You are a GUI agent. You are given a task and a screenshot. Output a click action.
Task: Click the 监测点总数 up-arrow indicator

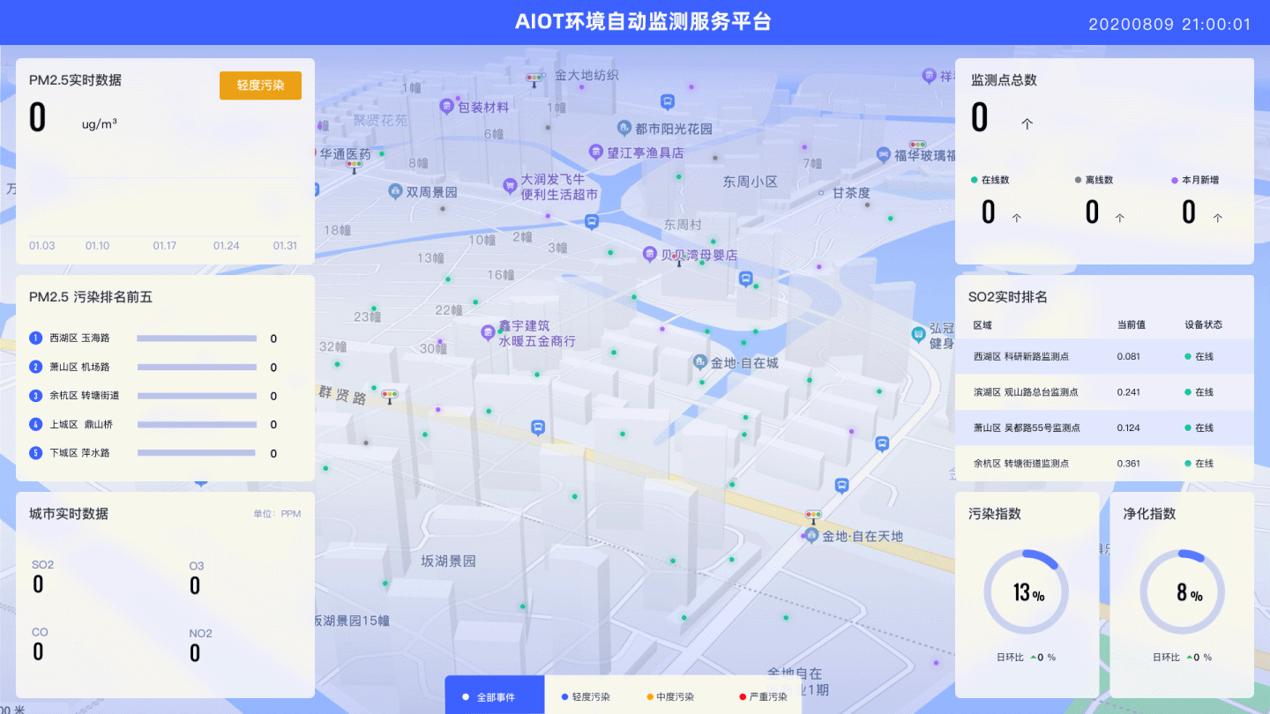(x=1027, y=124)
